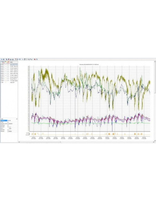Viewport: 156px width, 201px height.
Task: Toggle visibility checkbox of second channel row
Action: [x=3, y=66]
